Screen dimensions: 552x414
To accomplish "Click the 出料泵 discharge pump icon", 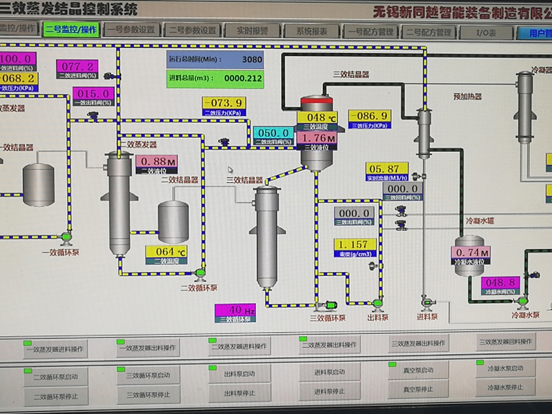I will (x=377, y=302).
